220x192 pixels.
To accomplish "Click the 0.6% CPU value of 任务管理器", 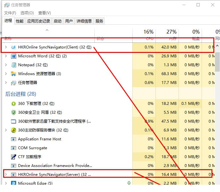I will tap(149, 83).
